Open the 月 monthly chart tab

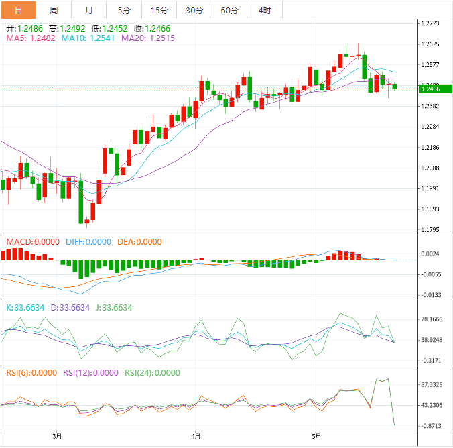(x=89, y=10)
